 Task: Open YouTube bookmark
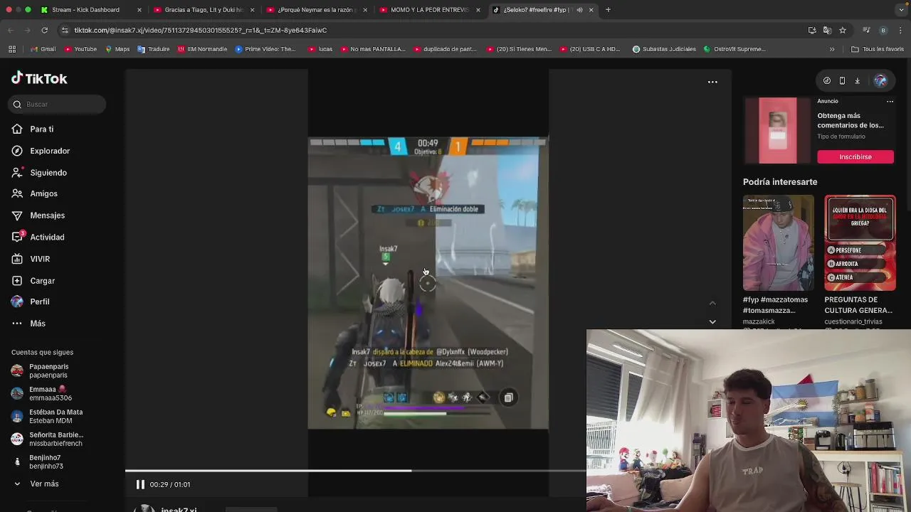coord(80,49)
